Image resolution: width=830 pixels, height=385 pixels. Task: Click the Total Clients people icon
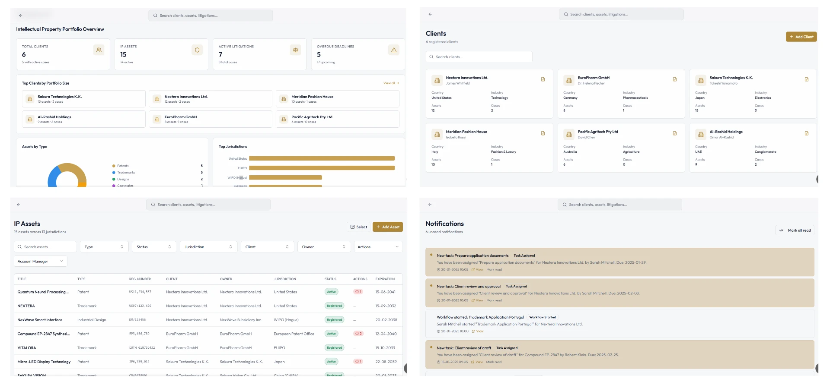99,50
